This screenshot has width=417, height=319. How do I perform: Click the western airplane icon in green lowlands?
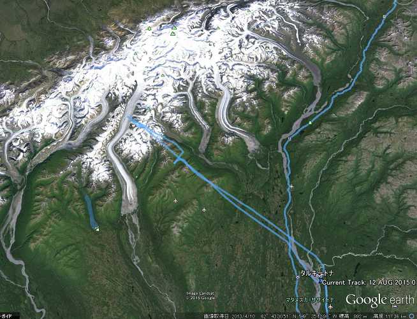click(x=175, y=201)
